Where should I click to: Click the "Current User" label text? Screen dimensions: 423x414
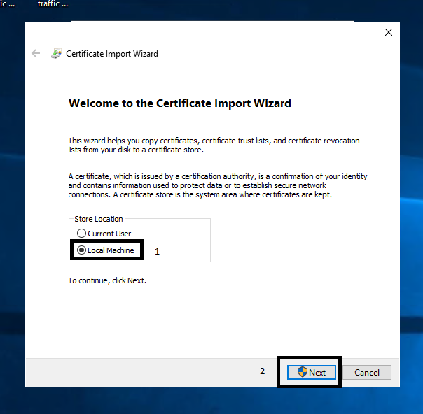pyautogui.click(x=109, y=234)
